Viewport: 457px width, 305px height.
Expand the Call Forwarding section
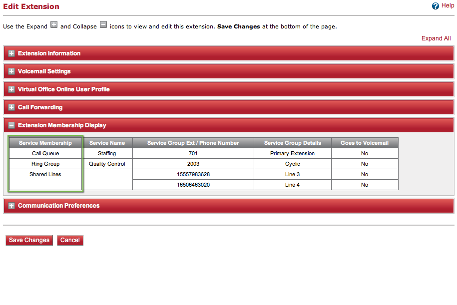[x=11, y=107]
